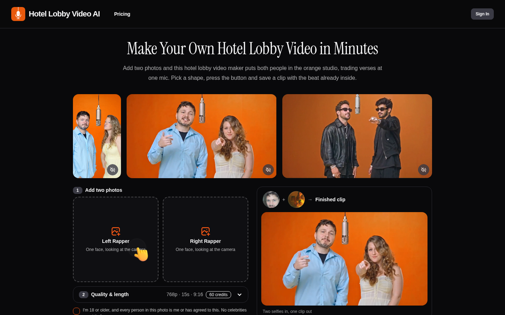Click the '768p · 15s · 9:16' summary text

185,295
